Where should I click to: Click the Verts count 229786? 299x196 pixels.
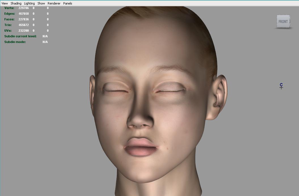(x=24, y=8)
